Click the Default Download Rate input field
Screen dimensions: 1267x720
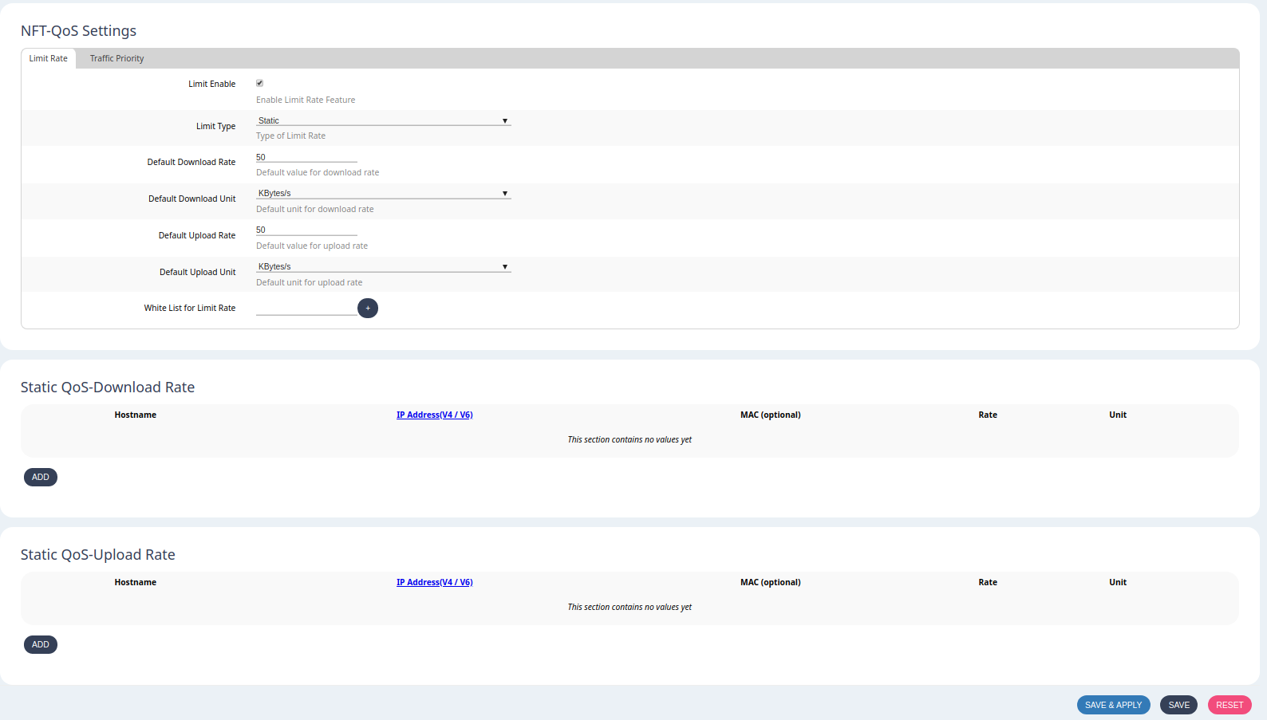tap(306, 157)
